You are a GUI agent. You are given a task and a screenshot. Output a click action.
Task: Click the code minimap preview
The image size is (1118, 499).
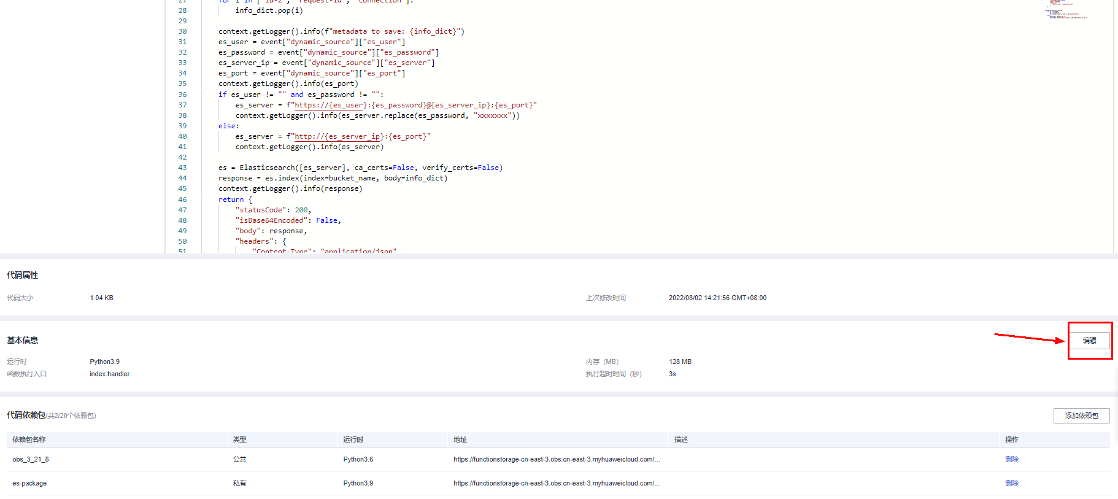(x=1066, y=9)
